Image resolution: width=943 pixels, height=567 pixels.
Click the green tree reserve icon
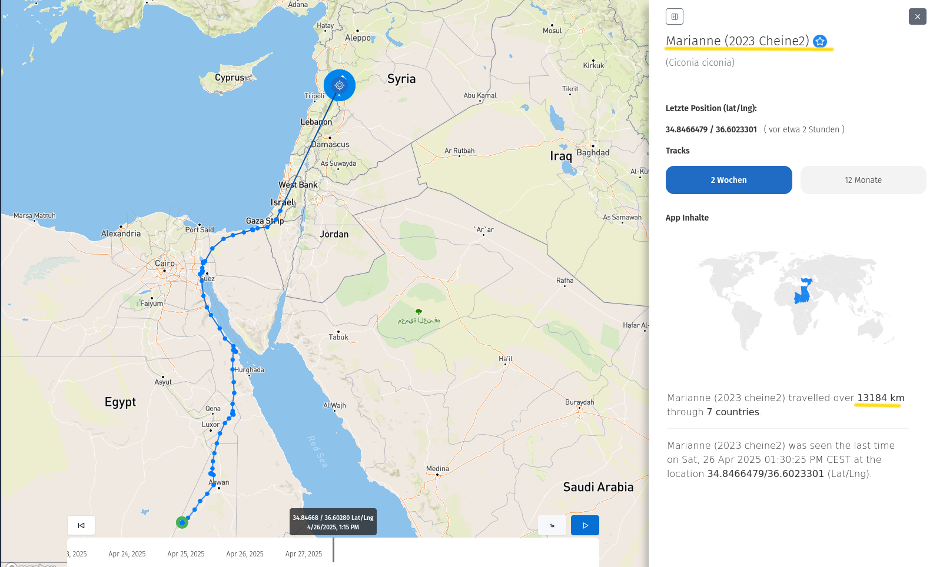tap(419, 312)
